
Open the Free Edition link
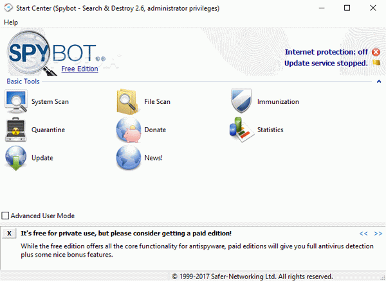(80, 69)
